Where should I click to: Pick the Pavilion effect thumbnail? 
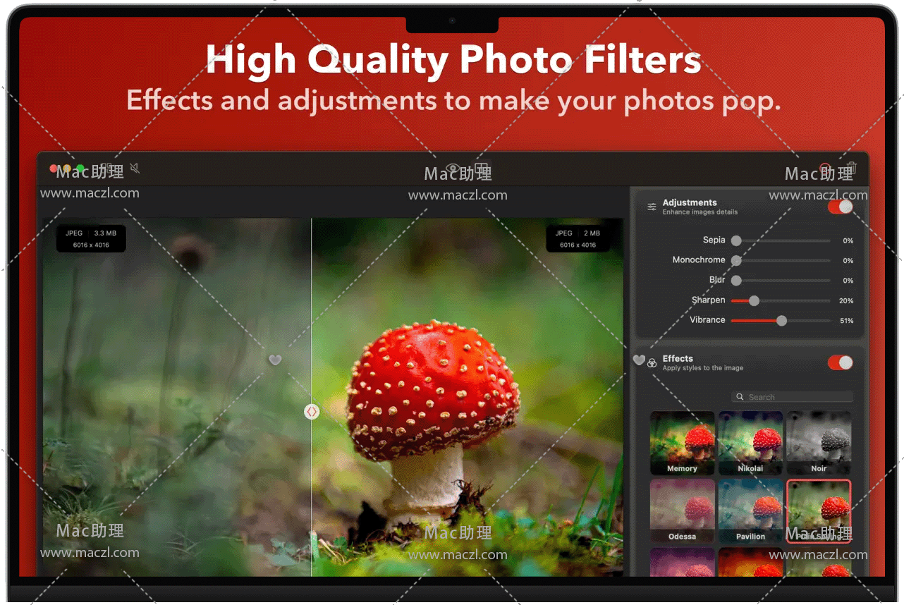point(750,511)
